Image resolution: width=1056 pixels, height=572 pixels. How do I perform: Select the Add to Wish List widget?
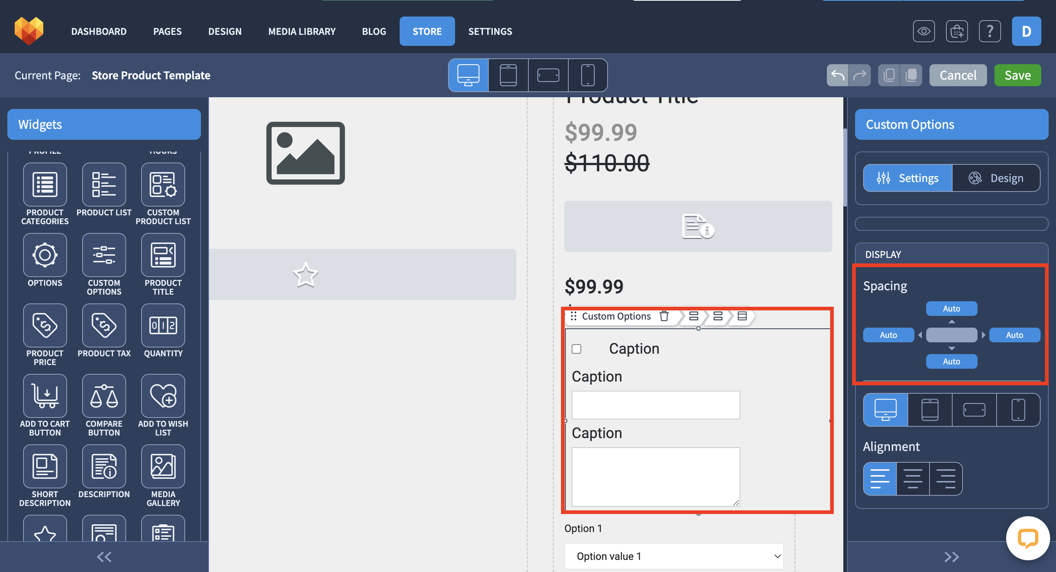coord(163,396)
